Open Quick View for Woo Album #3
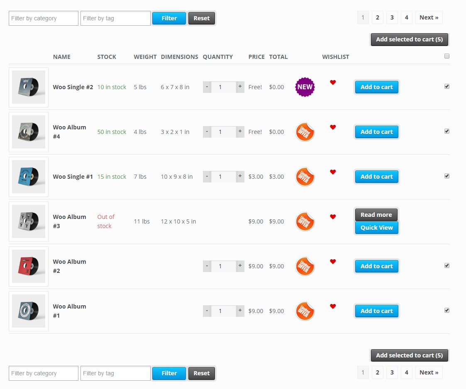Screen dimensions: 466x389 point(376,228)
